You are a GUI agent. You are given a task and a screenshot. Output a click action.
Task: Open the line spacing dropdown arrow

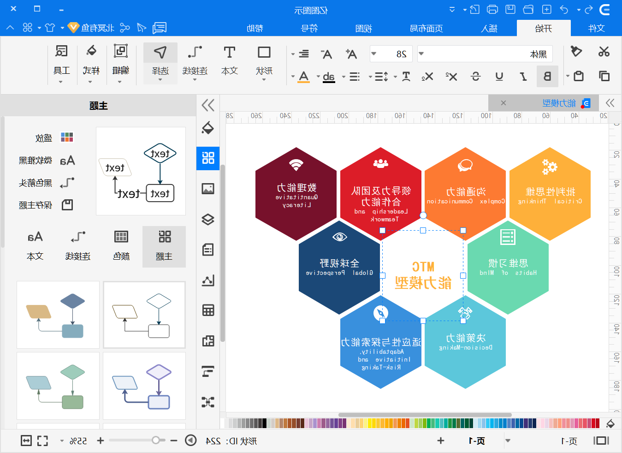pos(370,77)
